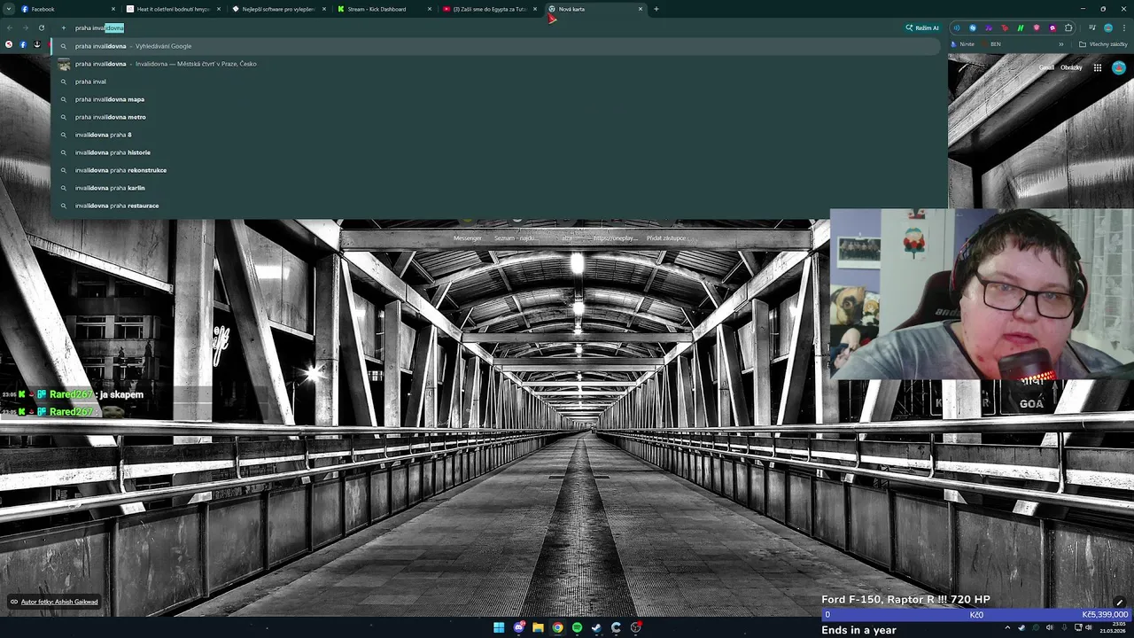Expand the tab search dropdown arrow
The image size is (1134, 638).
(x=8, y=9)
